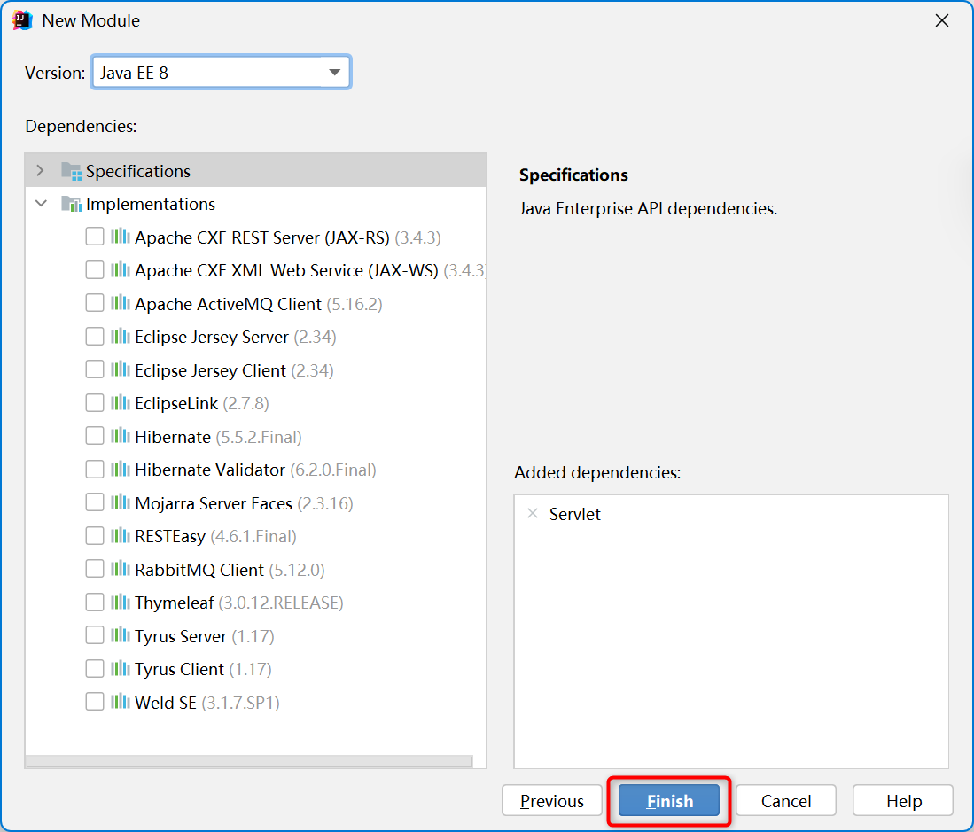The height and width of the screenshot is (832, 974).
Task: Open Help for this dialog
Action: point(903,801)
